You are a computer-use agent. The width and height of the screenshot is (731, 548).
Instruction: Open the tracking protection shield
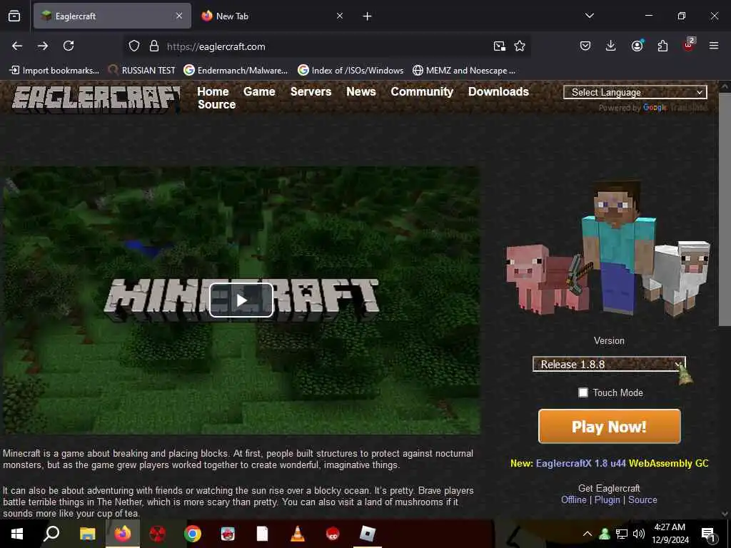coord(134,46)
